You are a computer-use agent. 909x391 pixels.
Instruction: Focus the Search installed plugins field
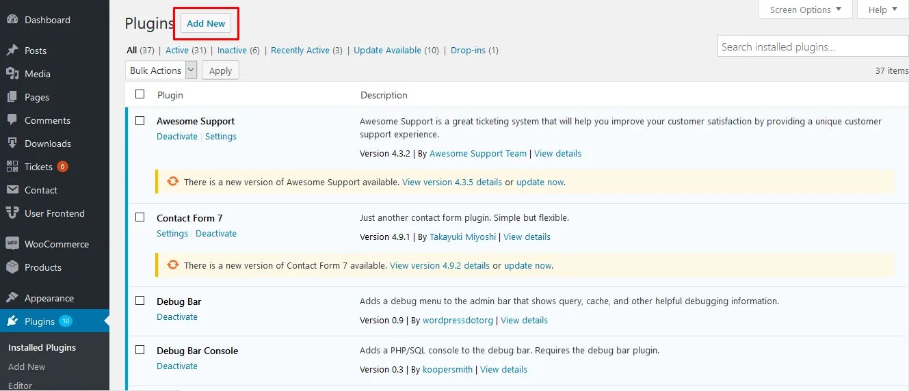coord(813,46)
